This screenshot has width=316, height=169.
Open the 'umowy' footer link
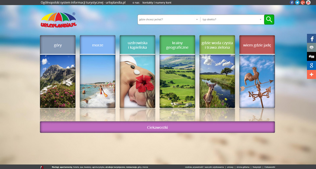[x=230, y=167]
